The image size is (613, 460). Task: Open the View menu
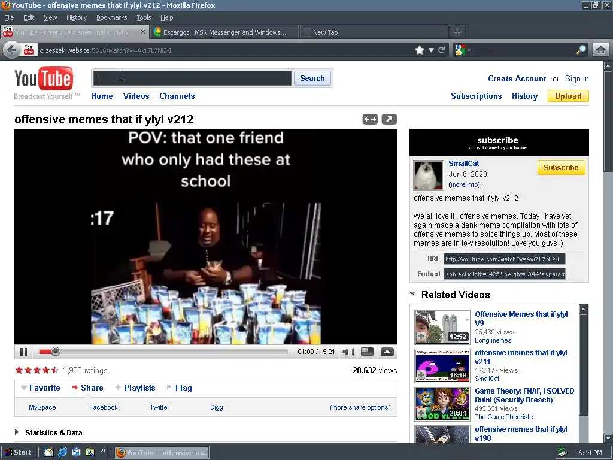coord(50,17)
